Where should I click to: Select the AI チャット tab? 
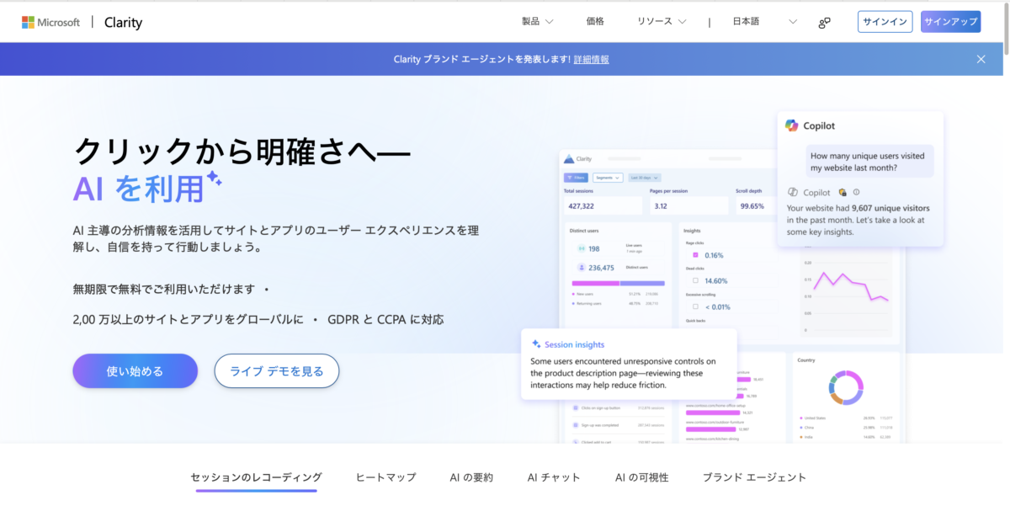554,477
